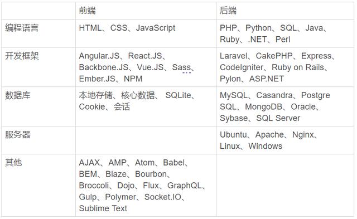Click Ubuntu in the server row
Screen dimensions: 357x219
[233, 135]
